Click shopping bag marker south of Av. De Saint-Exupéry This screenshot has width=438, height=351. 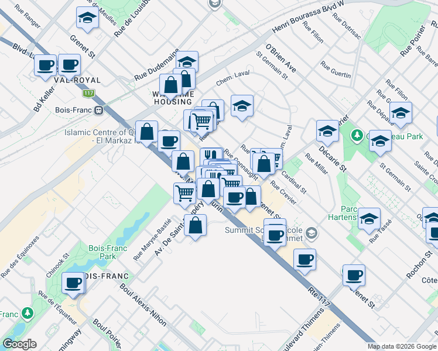coord(195,226)
